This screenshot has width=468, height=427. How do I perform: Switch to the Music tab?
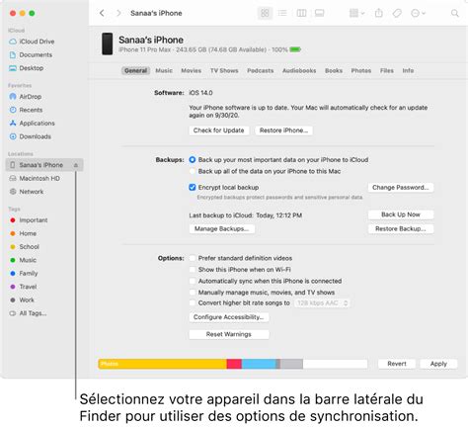(x=164, y=70)
